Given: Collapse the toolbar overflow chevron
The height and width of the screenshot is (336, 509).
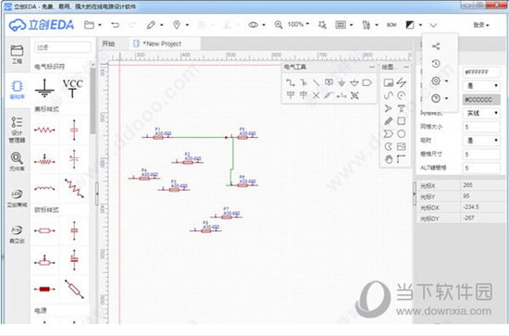Looking at the screenshot, I should (x=433, y=25).
